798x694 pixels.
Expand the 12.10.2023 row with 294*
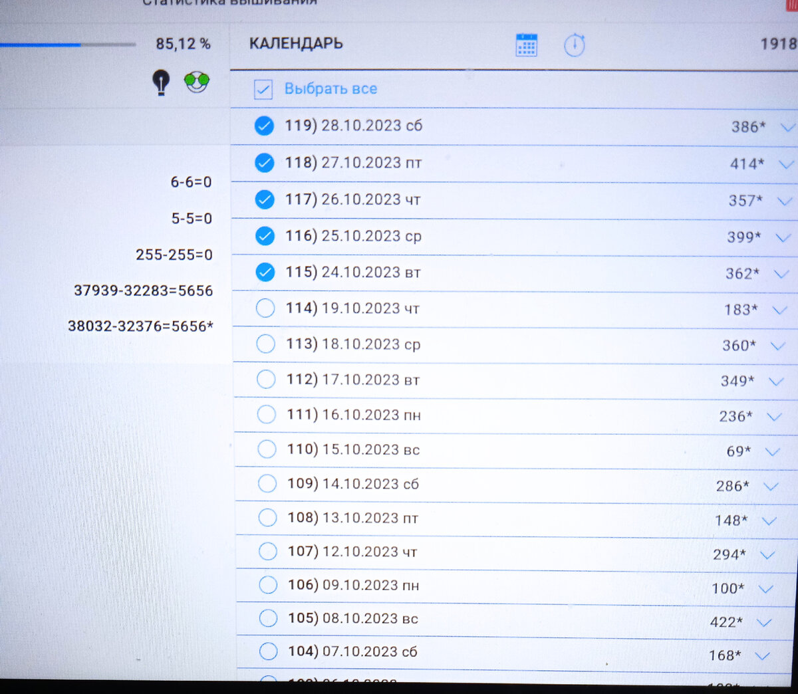coord(767,555)
